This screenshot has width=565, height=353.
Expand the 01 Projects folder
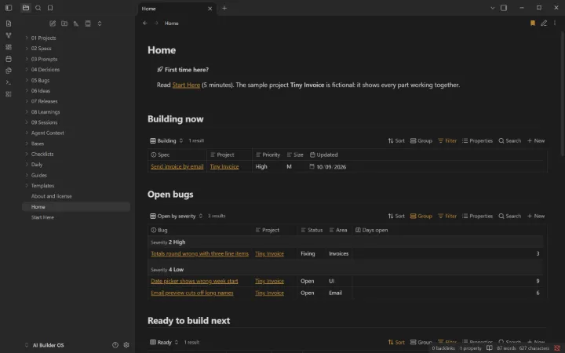coord(27,38)
